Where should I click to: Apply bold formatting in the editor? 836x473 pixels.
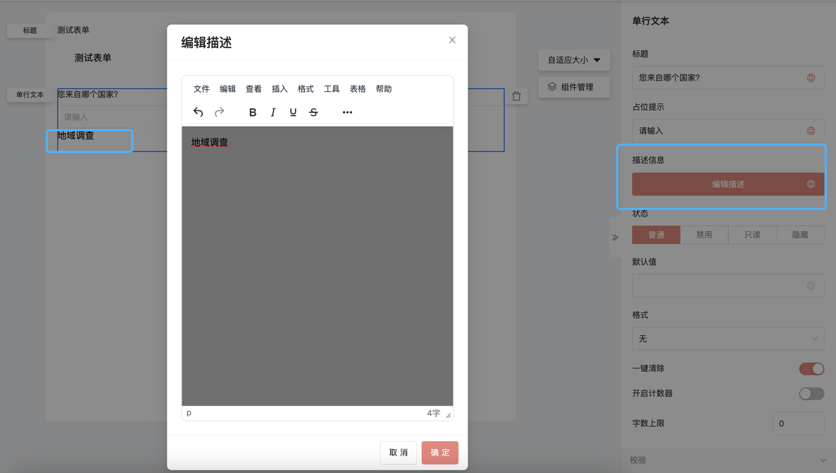[x=253, y=112]
